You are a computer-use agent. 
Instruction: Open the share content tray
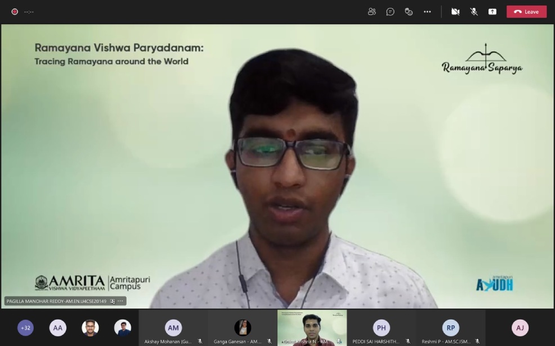click(x=493, y=12)
